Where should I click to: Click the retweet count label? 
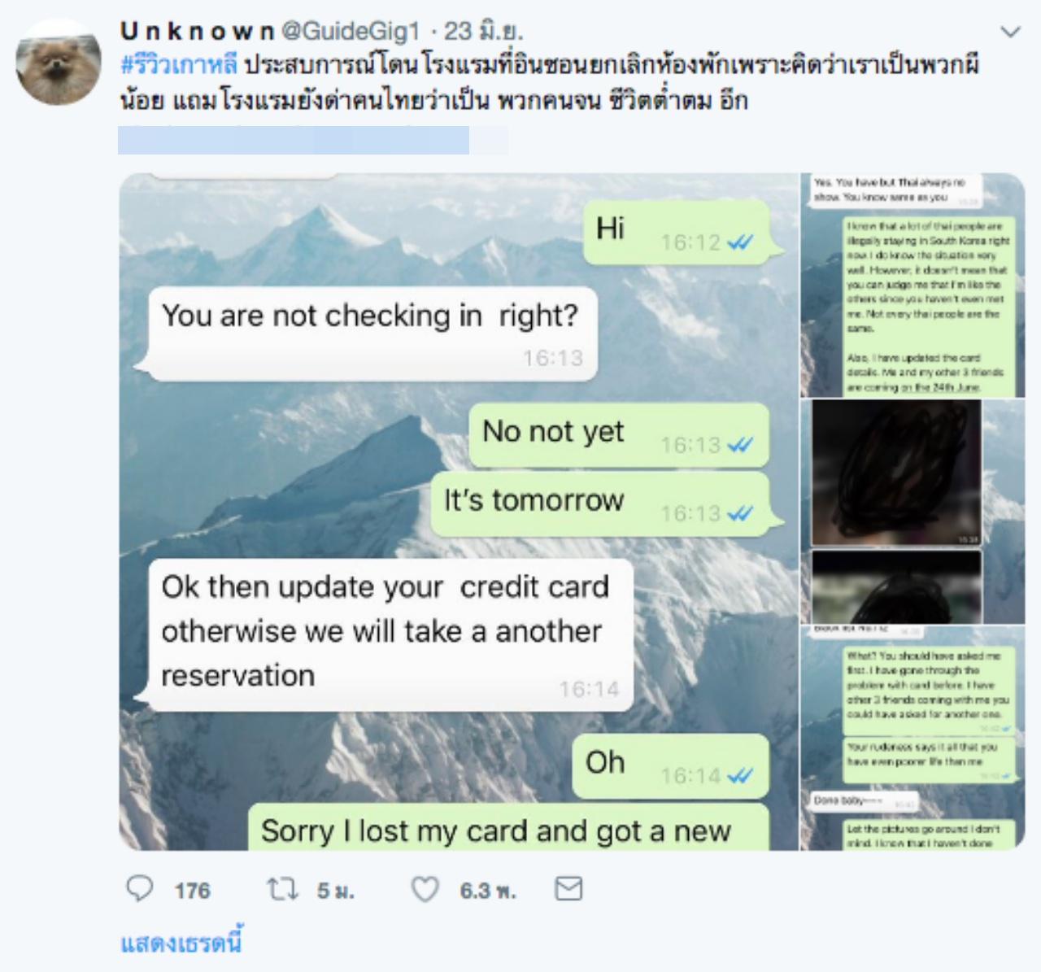[x=336, y=891]
